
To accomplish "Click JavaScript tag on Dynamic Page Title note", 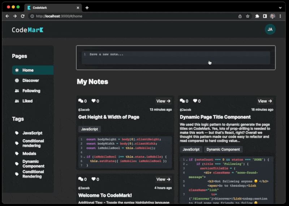I will 191,149.
